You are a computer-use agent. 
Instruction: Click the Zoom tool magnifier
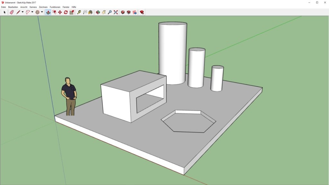110,12
